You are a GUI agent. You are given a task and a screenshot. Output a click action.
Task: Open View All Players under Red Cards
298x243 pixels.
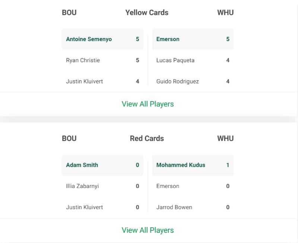coord(148,230)
